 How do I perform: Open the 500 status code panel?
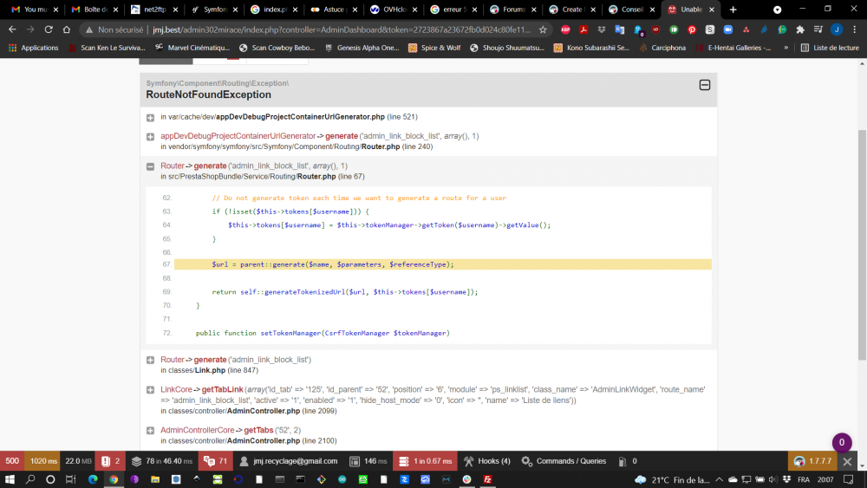point(12,461)
